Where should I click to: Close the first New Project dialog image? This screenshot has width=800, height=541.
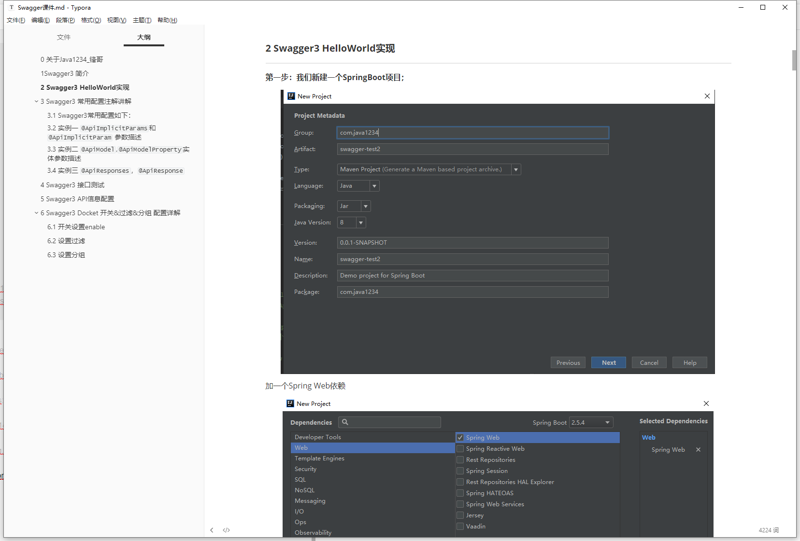[x=707, y=96]
